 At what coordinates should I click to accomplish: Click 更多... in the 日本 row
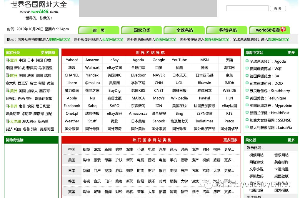tap(229, 171)
